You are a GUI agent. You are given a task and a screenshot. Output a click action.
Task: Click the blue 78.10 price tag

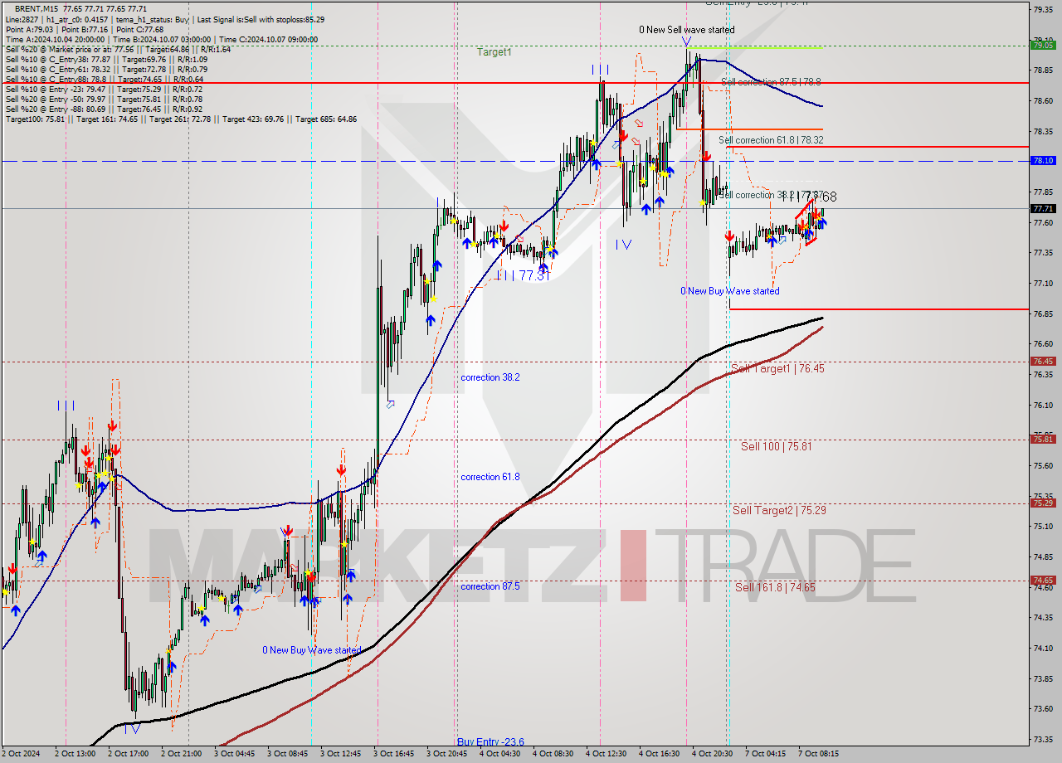point(1043,161)
